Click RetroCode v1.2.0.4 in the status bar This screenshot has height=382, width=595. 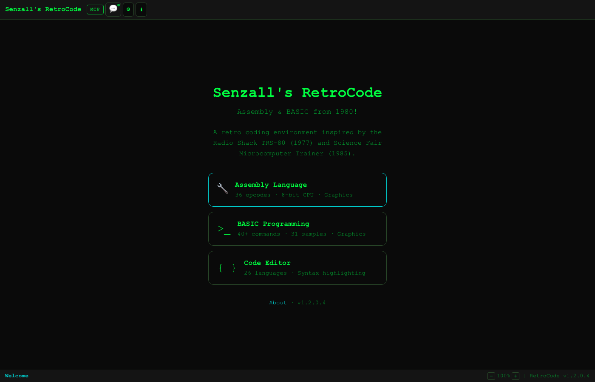click(x=560, y=376)
